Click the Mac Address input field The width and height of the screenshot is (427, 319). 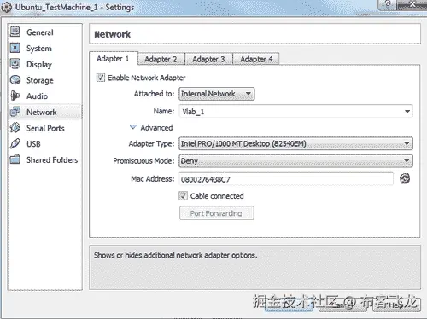point(286,179)
